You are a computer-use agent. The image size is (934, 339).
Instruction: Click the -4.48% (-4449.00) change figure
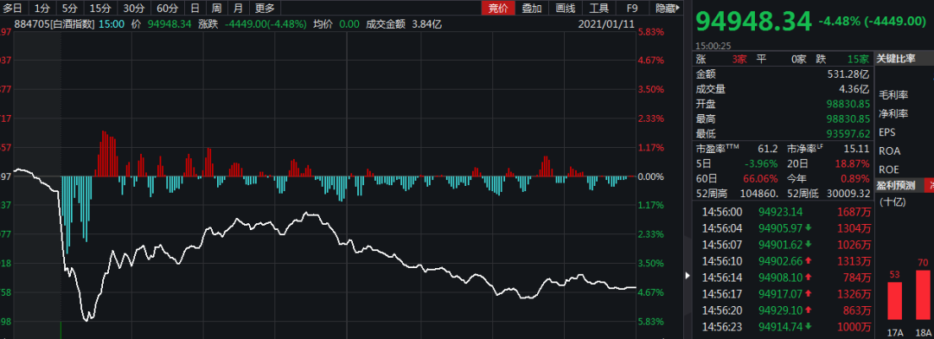point(872,21)
